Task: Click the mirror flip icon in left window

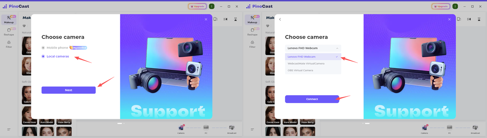Action: pos(226,19)
